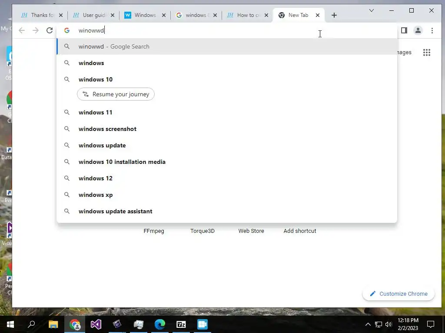Image resolution: width=445 pixels, height=333 pixels.
Task: Open taskbar search magnifier
Action: pyautogui.click(x=31, y=324)
